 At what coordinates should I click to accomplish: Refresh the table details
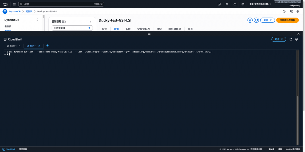click(256, 20)
